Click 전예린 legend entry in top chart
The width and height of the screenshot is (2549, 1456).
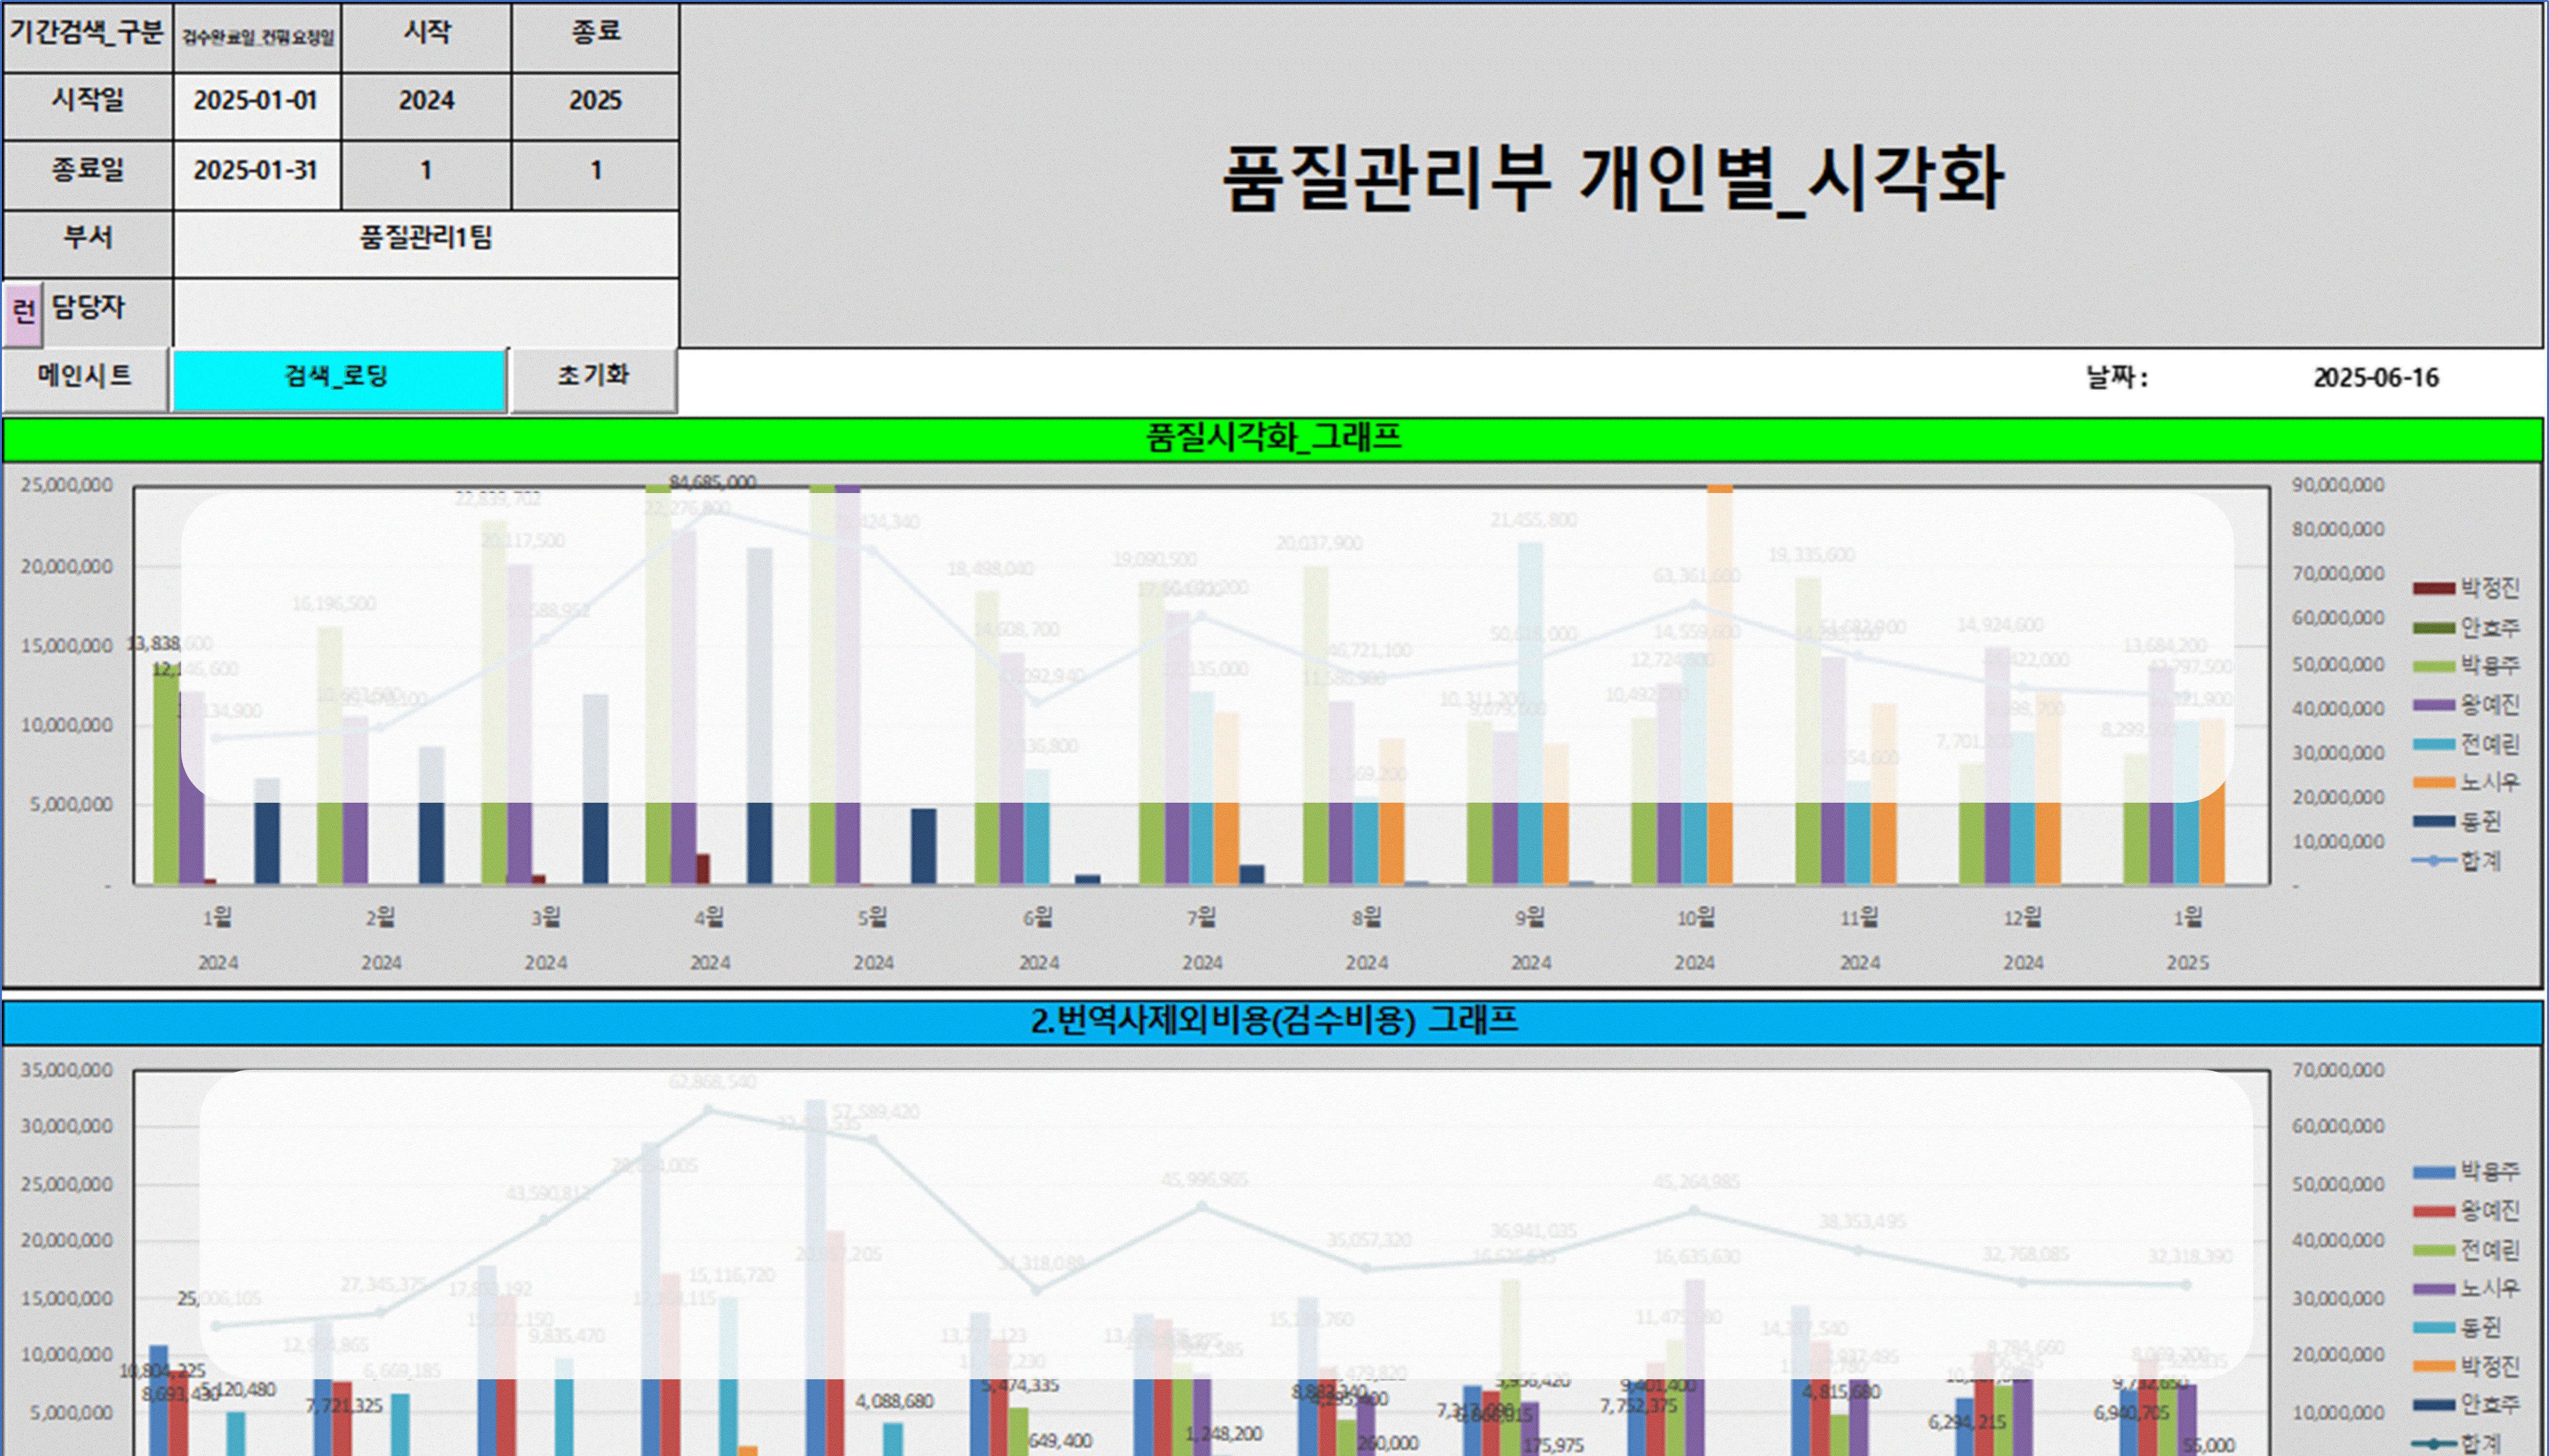[x=2466, y=745]
